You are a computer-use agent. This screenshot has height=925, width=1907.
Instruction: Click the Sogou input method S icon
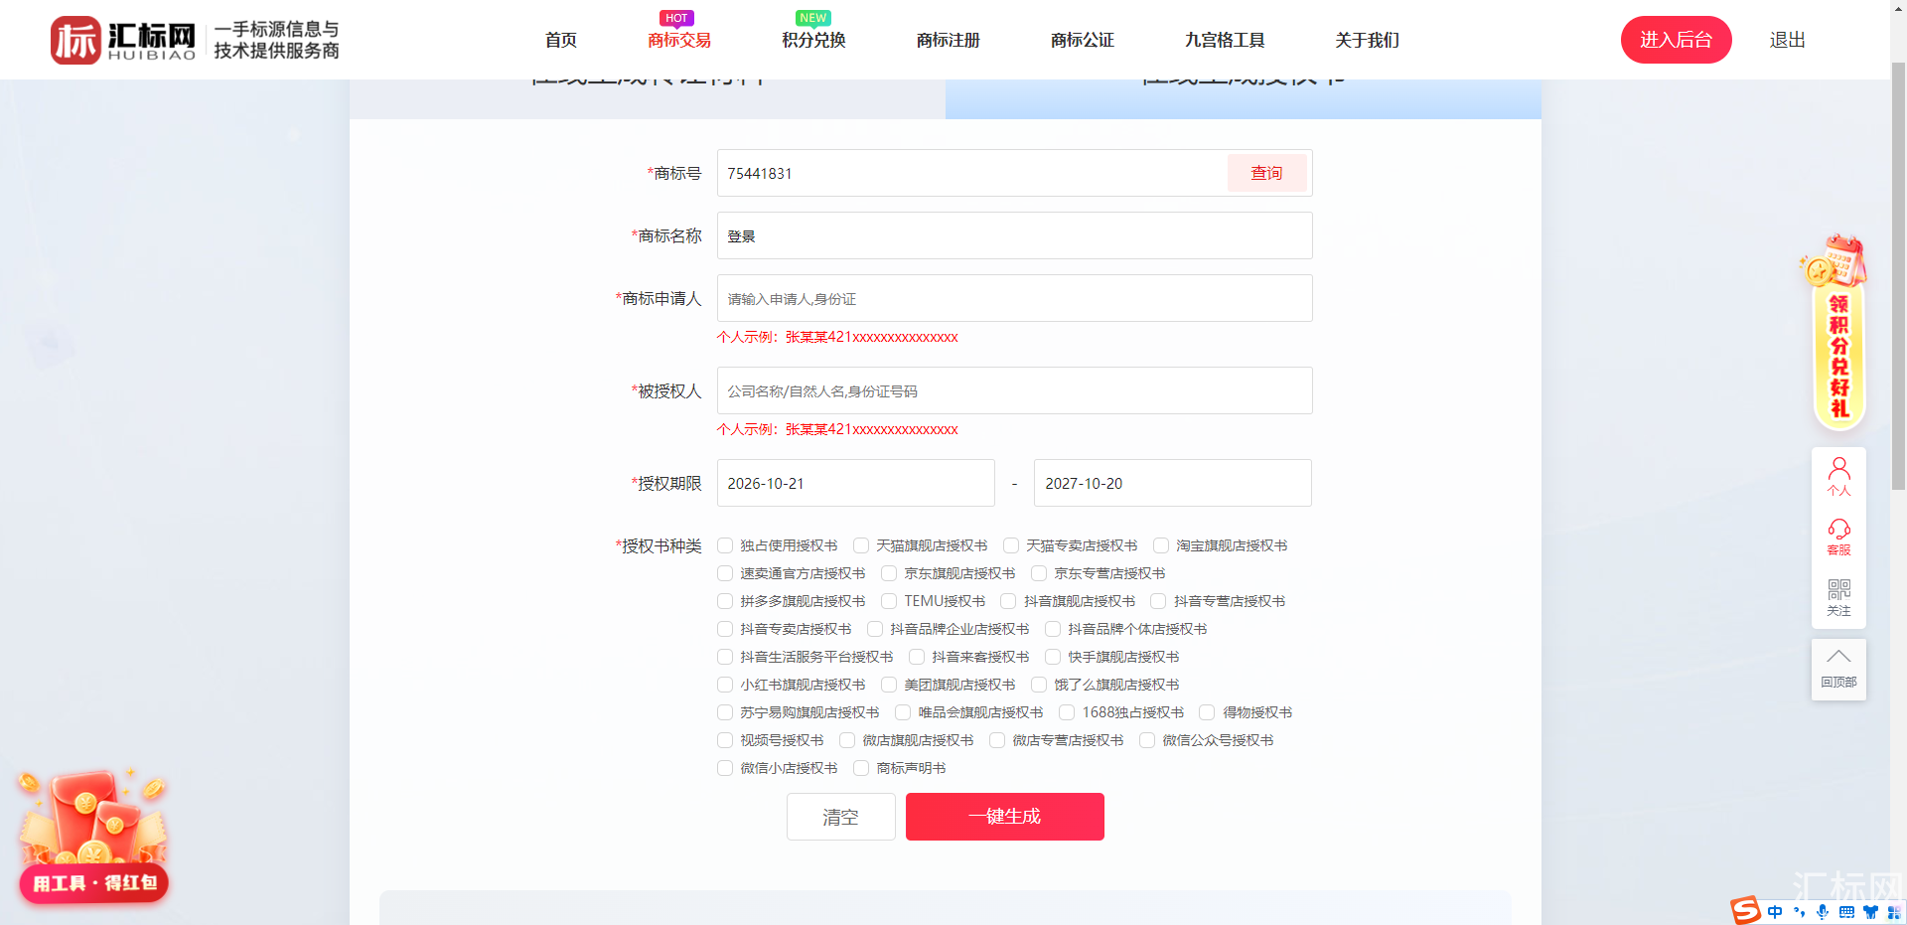click(x=1745, y=910)
